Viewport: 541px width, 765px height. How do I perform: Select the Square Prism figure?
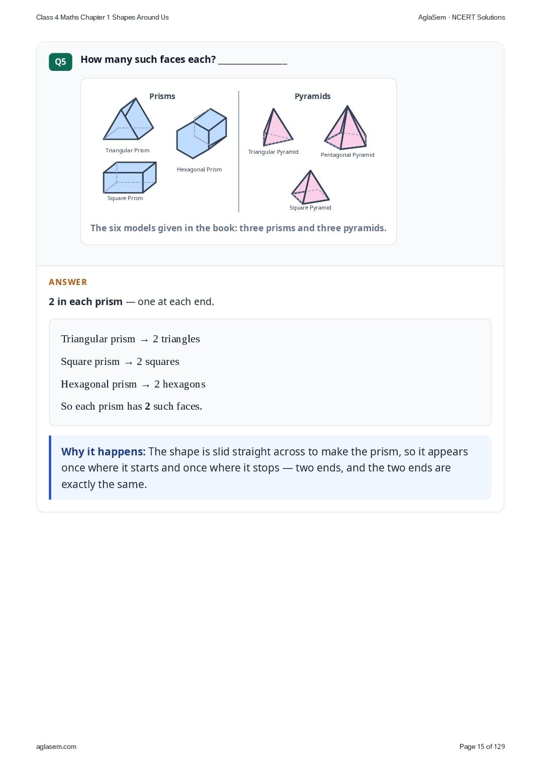pos(130,177)
